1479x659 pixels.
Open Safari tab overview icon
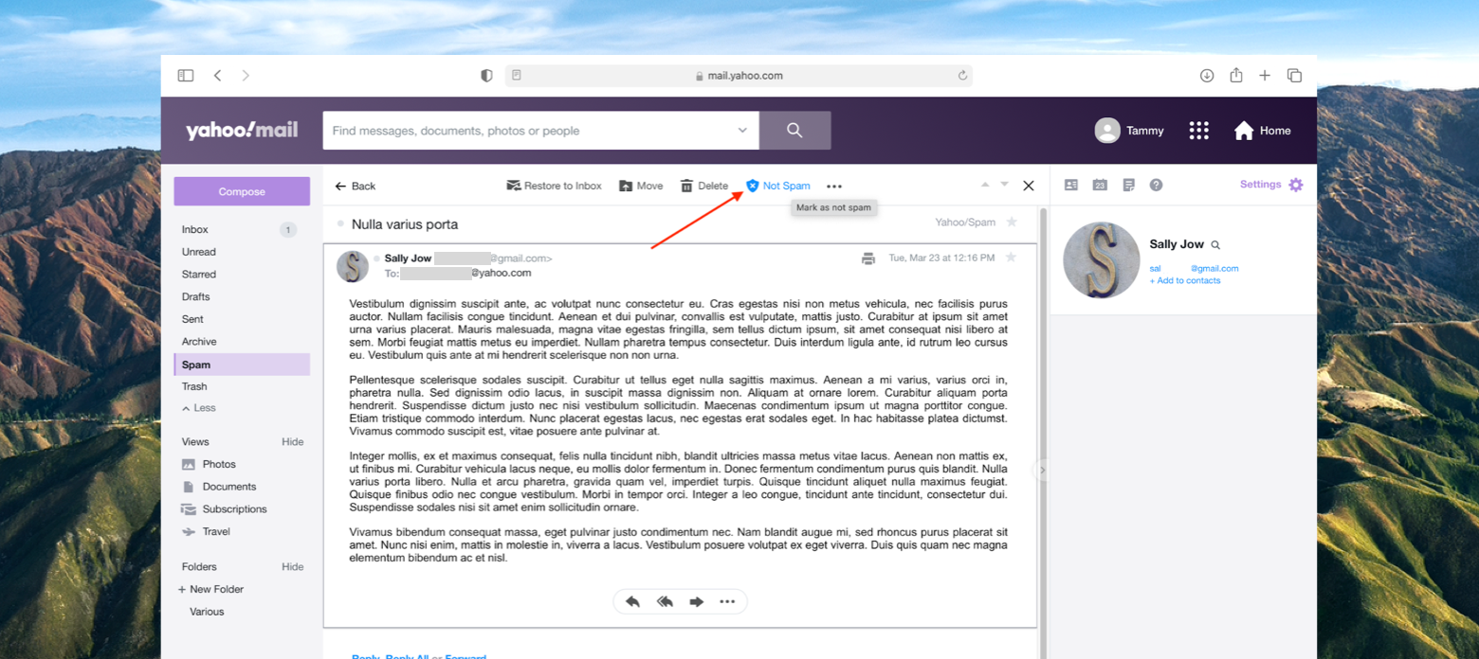(x=1294, y=76)
